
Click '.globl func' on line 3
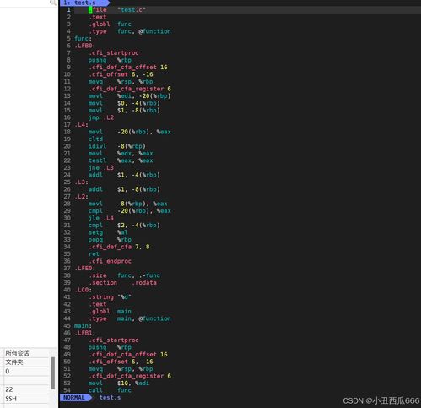110,24
